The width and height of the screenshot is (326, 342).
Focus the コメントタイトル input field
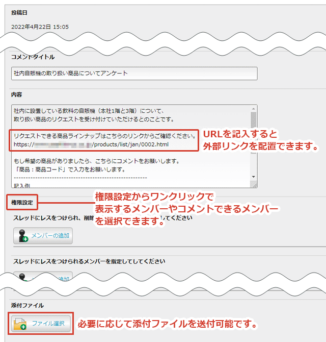(x=134, y=73)
